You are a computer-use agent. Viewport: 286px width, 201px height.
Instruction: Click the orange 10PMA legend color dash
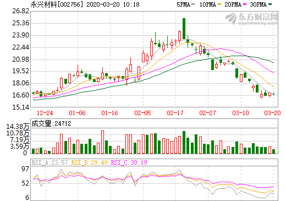point(219,4)
